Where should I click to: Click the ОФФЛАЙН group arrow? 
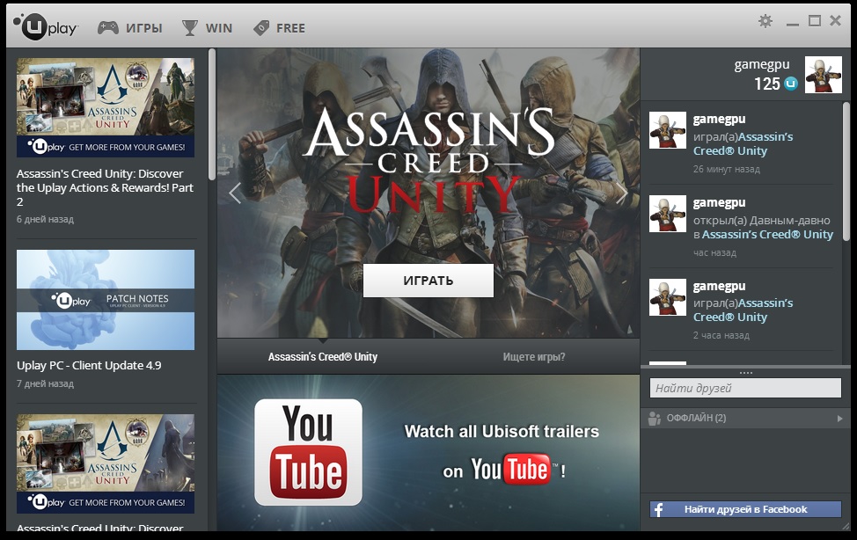click(840, 419)
